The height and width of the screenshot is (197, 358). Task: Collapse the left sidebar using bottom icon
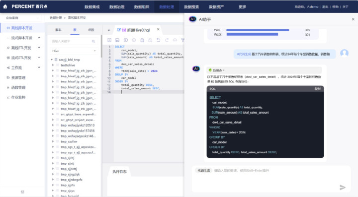[x=22, y=192]
